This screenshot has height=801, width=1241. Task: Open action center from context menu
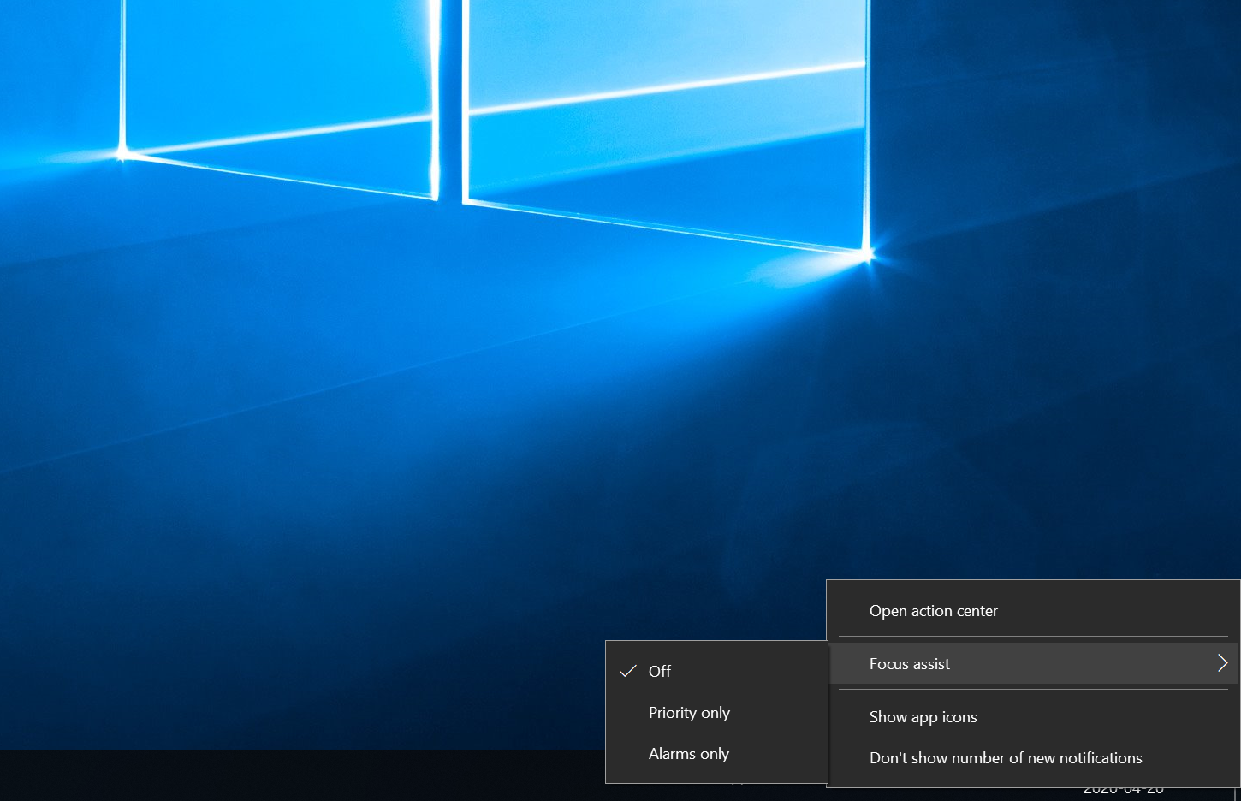(x=933, y=611)
